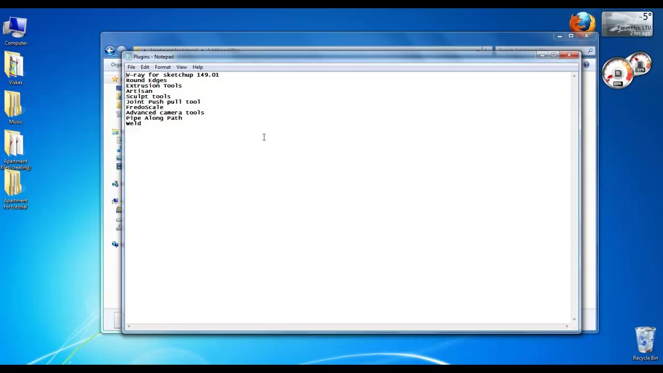Open the Computer desktop icon
The width and height of the screenshot is (663, 373).
pyautogui.click(x=16, y=31)
